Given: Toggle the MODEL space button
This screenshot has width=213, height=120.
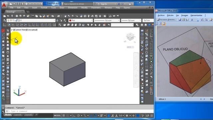Looking at the screenshot, I should (57, 116).
